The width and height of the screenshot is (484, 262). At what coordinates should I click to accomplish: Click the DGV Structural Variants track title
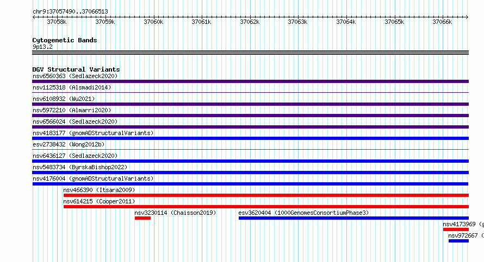[76, 69]
